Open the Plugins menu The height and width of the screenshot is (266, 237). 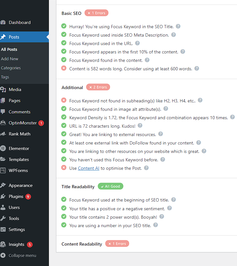click(16, 196)
